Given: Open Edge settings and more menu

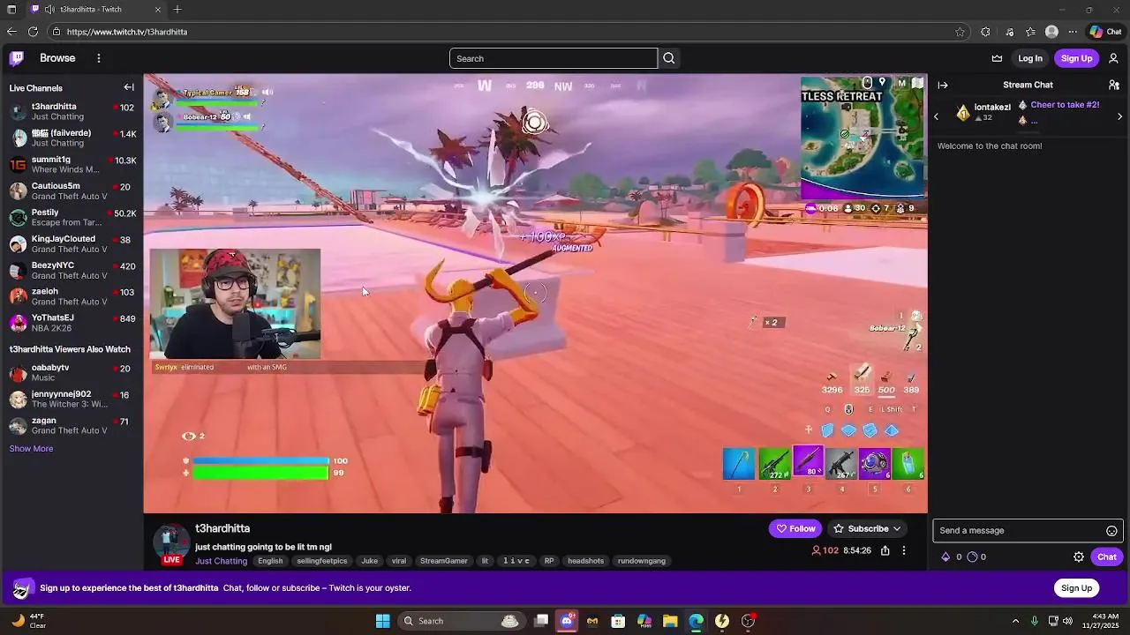Looking at the screenshot, I should (1073, 32).
